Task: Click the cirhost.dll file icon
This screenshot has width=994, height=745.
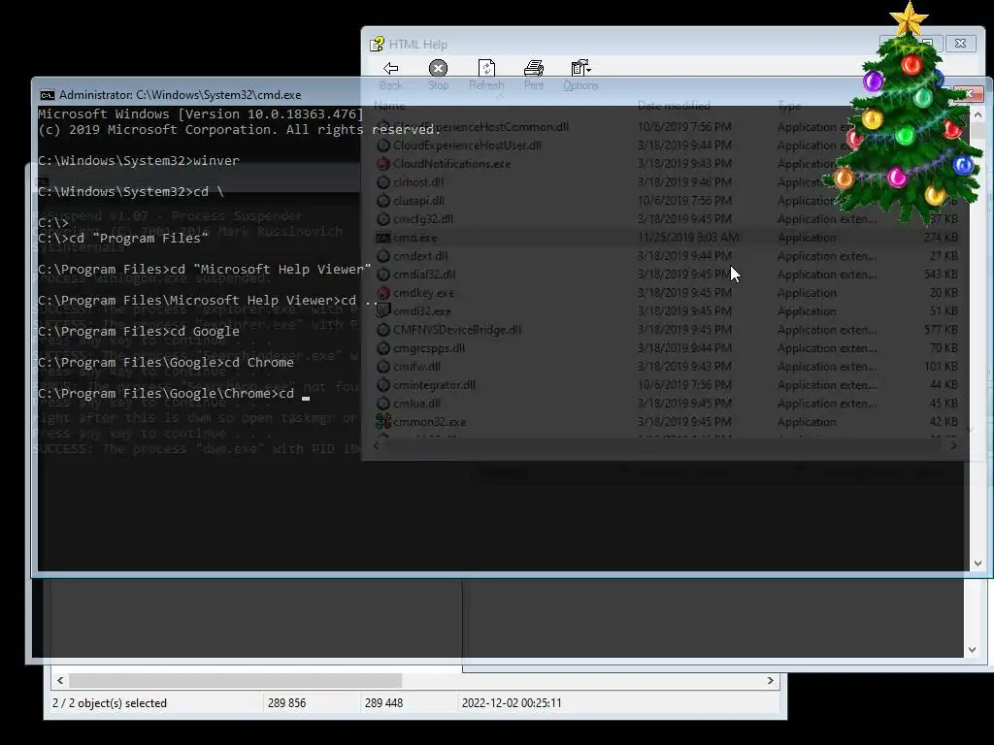Action: (382, 181)
